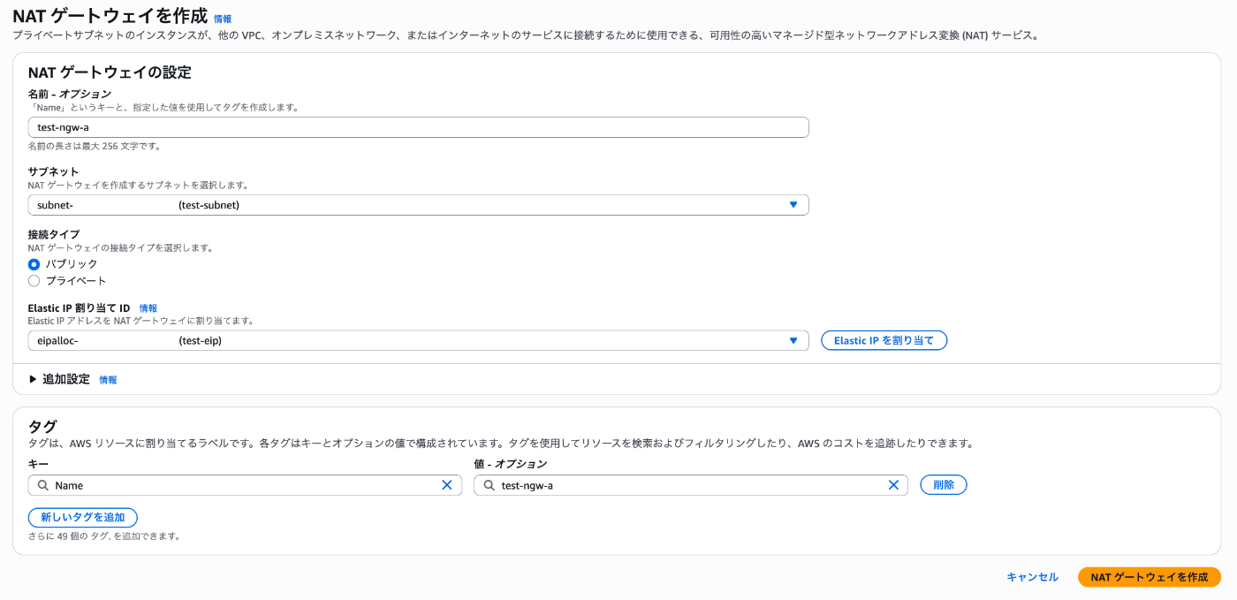Click the Elastic IP を割り当て button
1237x600 pixels.
click(884, 339)
